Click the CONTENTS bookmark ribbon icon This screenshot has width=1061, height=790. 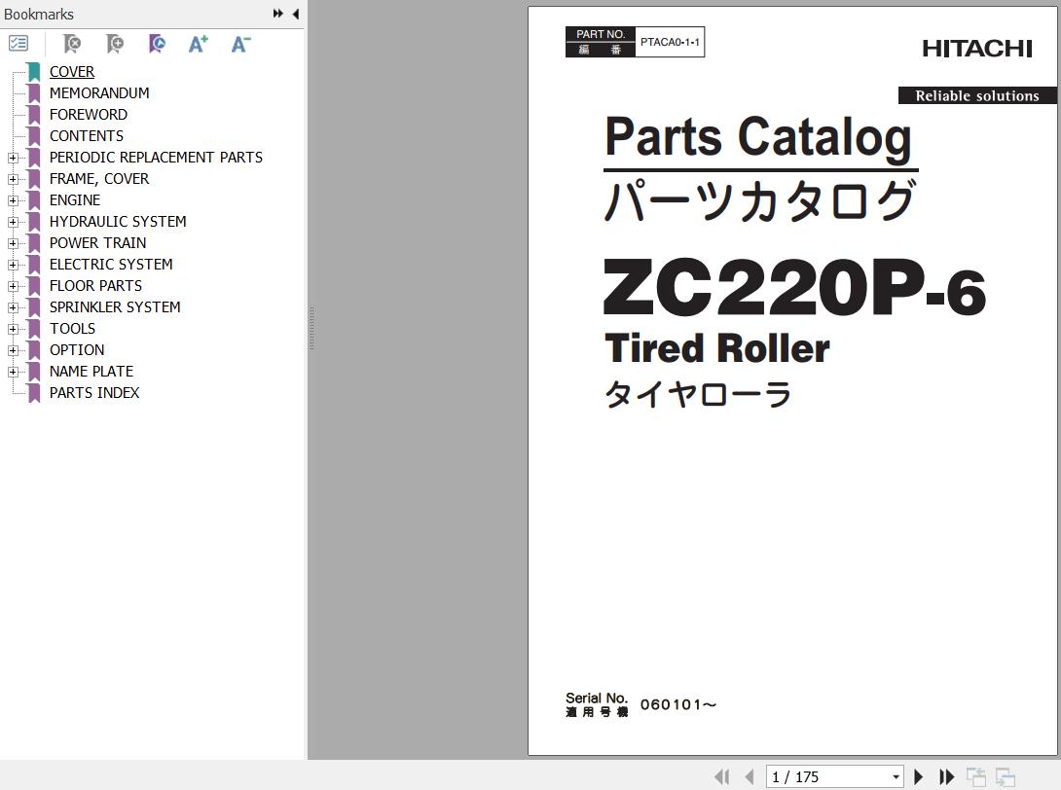tap(34, 136)
